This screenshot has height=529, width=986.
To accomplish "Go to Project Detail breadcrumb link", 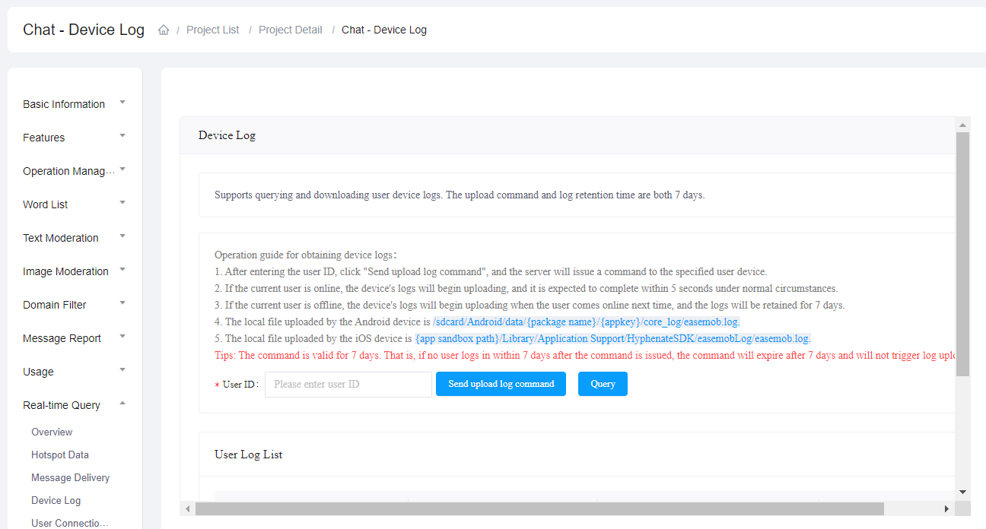I will click(291, 30).
